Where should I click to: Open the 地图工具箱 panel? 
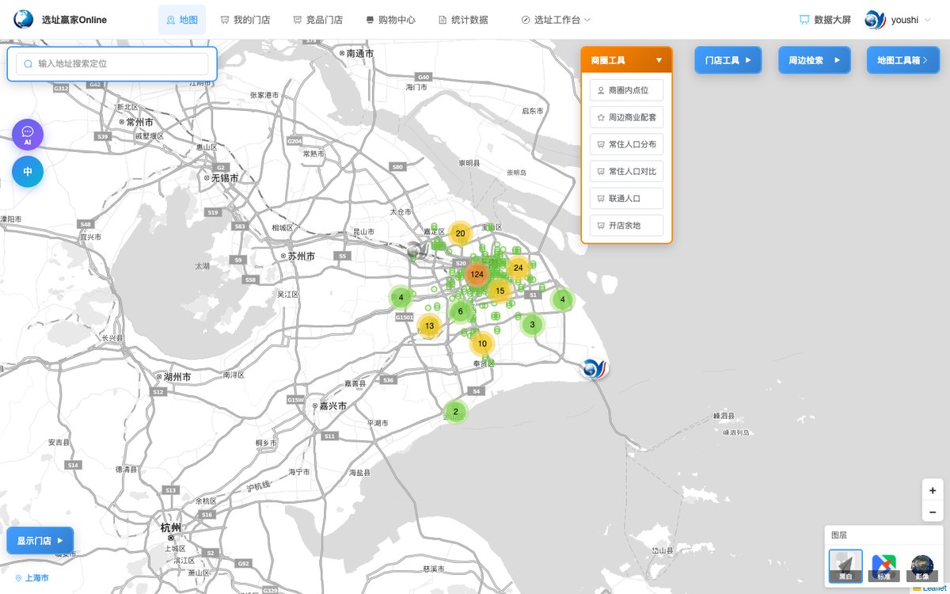coord(902,60)
